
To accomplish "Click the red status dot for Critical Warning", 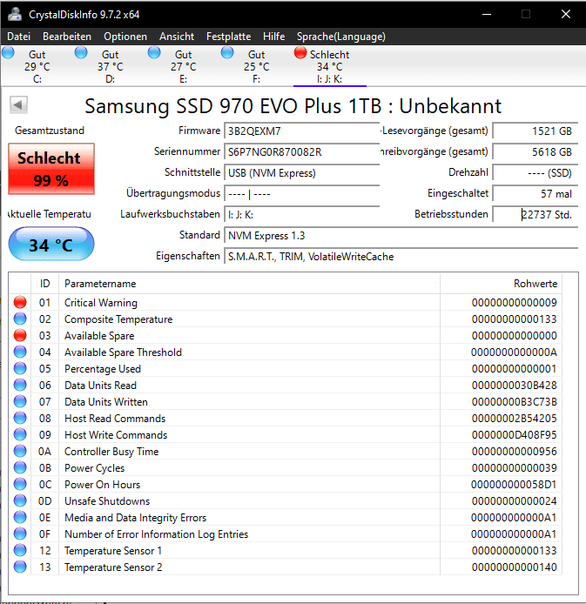I will [20, 302].
